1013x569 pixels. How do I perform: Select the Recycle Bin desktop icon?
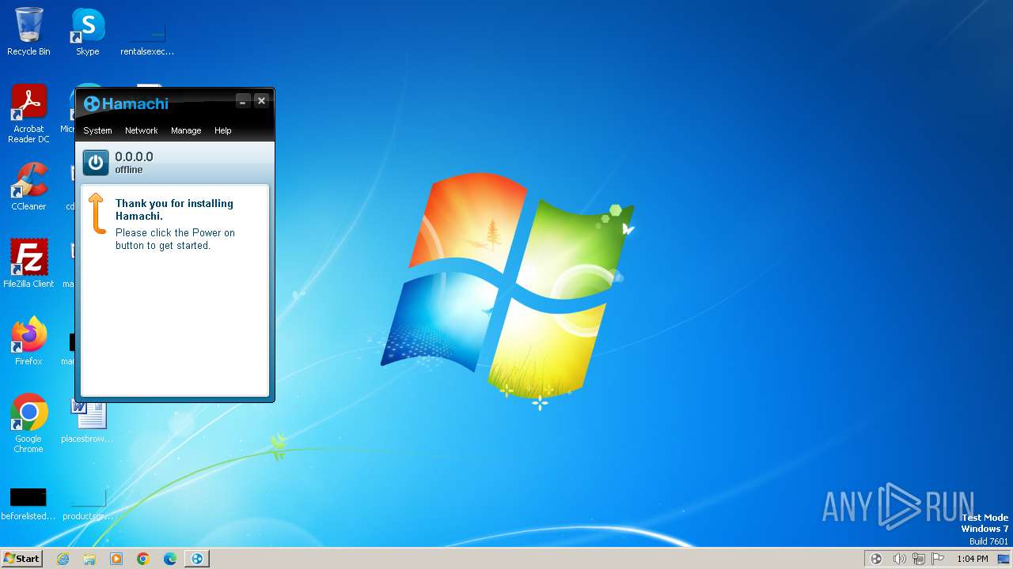point(28,32)
